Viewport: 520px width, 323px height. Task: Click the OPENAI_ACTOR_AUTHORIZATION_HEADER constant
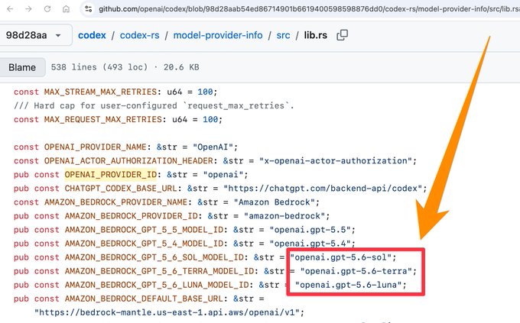(x=128, y=160)
